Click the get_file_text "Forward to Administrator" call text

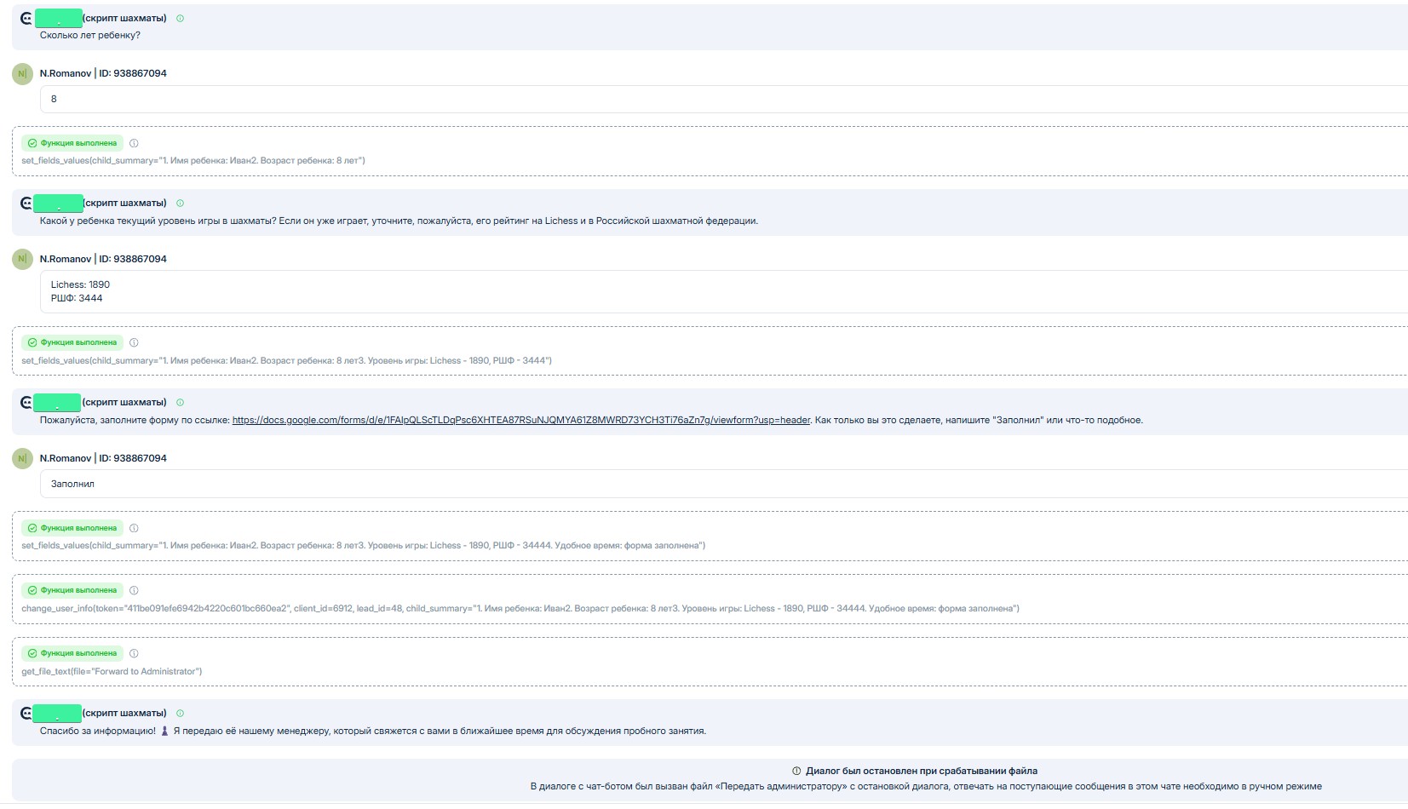112,672
